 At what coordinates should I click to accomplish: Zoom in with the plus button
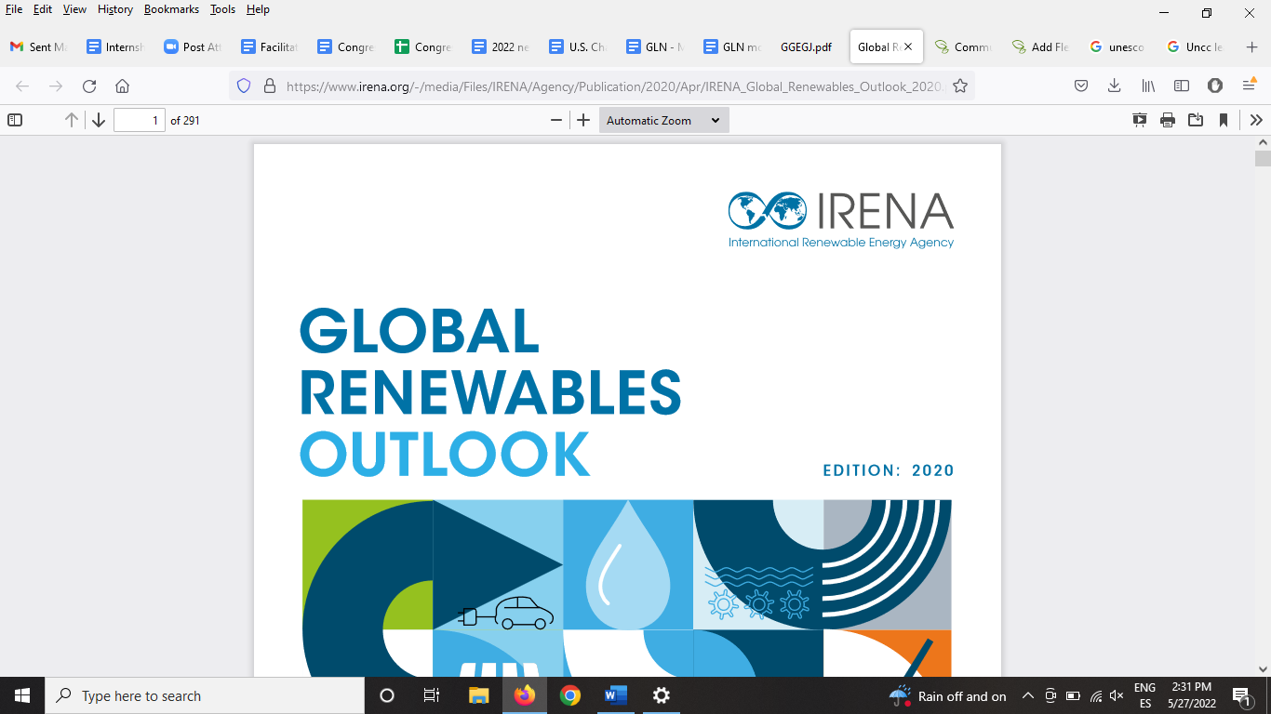pyautogui.click(x=583, y=120)
